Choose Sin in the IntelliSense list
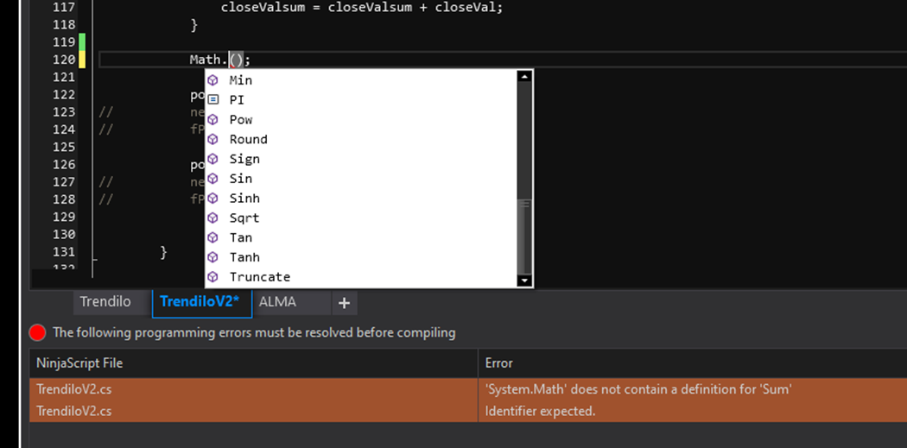 (241, 179)
